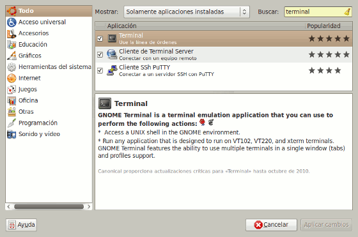The image size is (358, 237).
Task: Click the broom clear icon in search box
Action: pyautogui.click(x=347, y=11)
